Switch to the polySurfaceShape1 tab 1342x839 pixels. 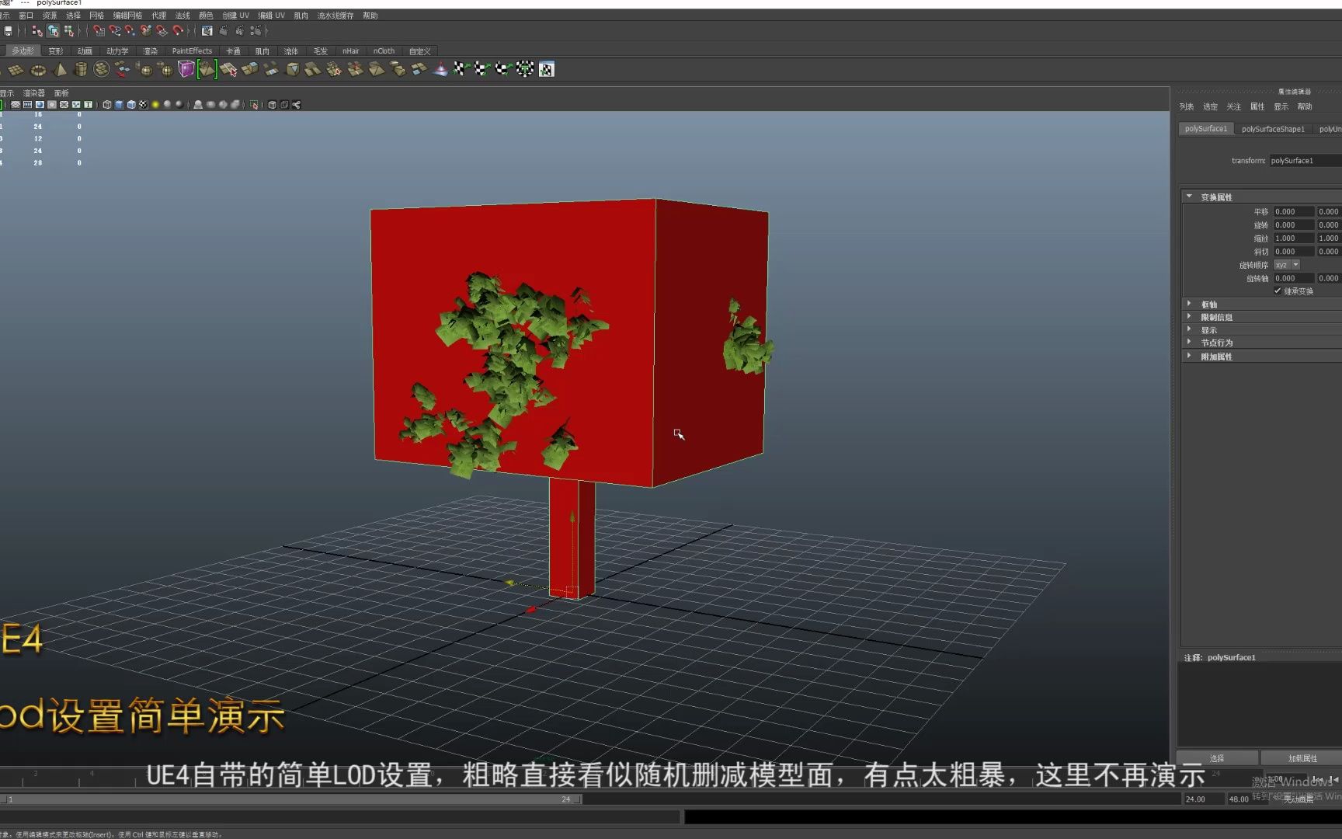tap(1273, 129)
